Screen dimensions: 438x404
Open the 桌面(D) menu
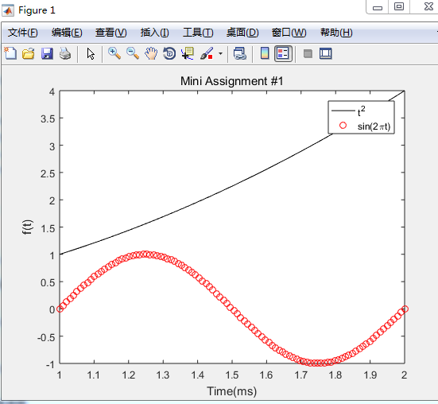[242, 33]
